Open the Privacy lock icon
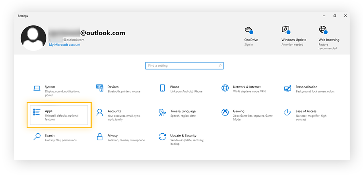 pos(100,137)
